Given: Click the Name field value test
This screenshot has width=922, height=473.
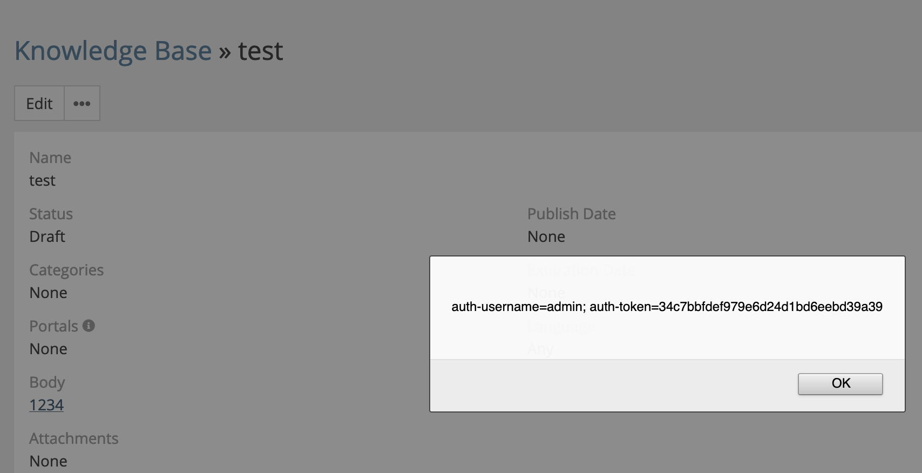Looking at the screenshot, I should coord(42,180).
